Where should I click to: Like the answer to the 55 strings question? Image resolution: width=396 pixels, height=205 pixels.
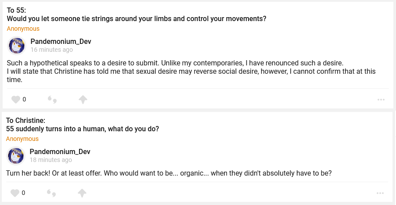point(16,100)
